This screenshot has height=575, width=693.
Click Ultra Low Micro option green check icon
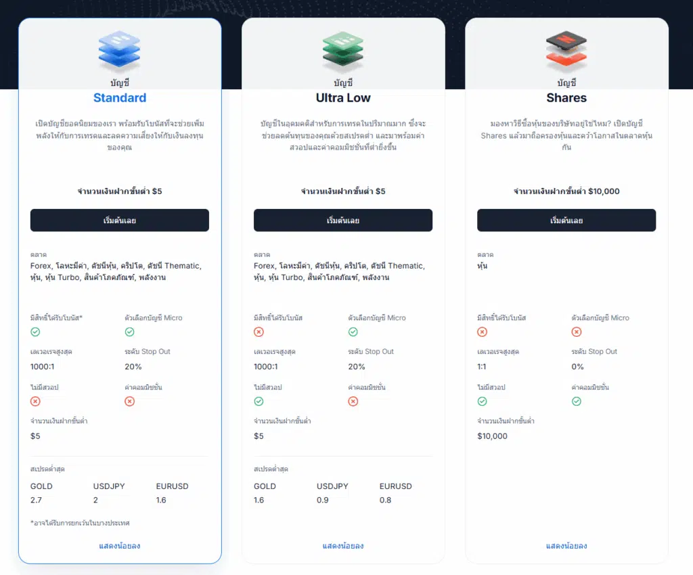pyautogui.click(x=353, y=331)
